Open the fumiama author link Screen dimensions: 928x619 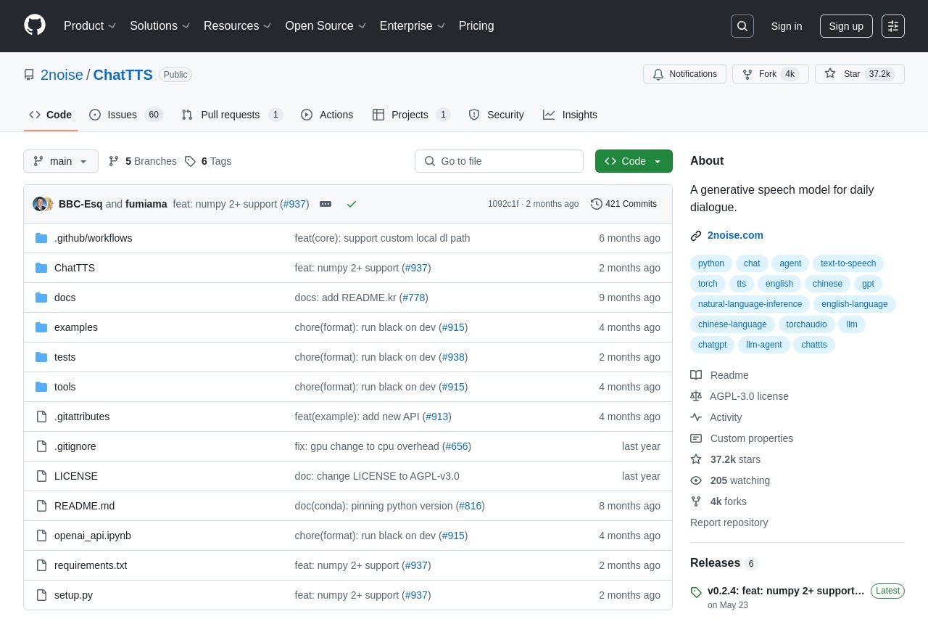click(146, 204)
